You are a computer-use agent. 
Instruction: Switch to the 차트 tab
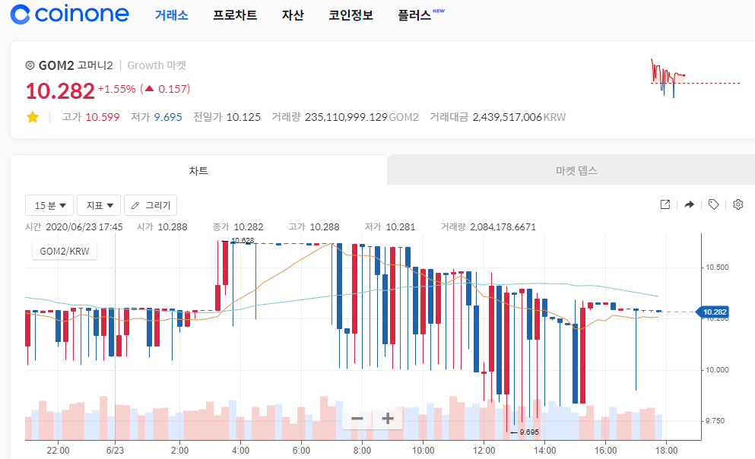[198, 170]
